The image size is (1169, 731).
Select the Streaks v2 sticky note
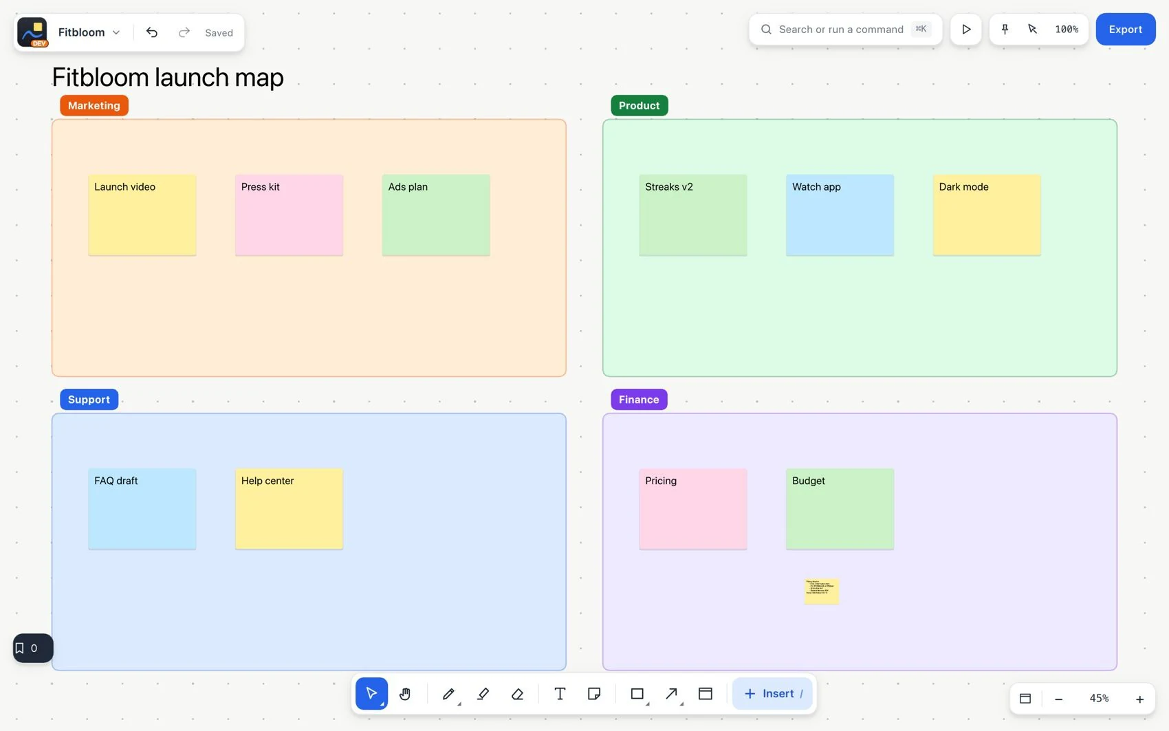(693, 215)
